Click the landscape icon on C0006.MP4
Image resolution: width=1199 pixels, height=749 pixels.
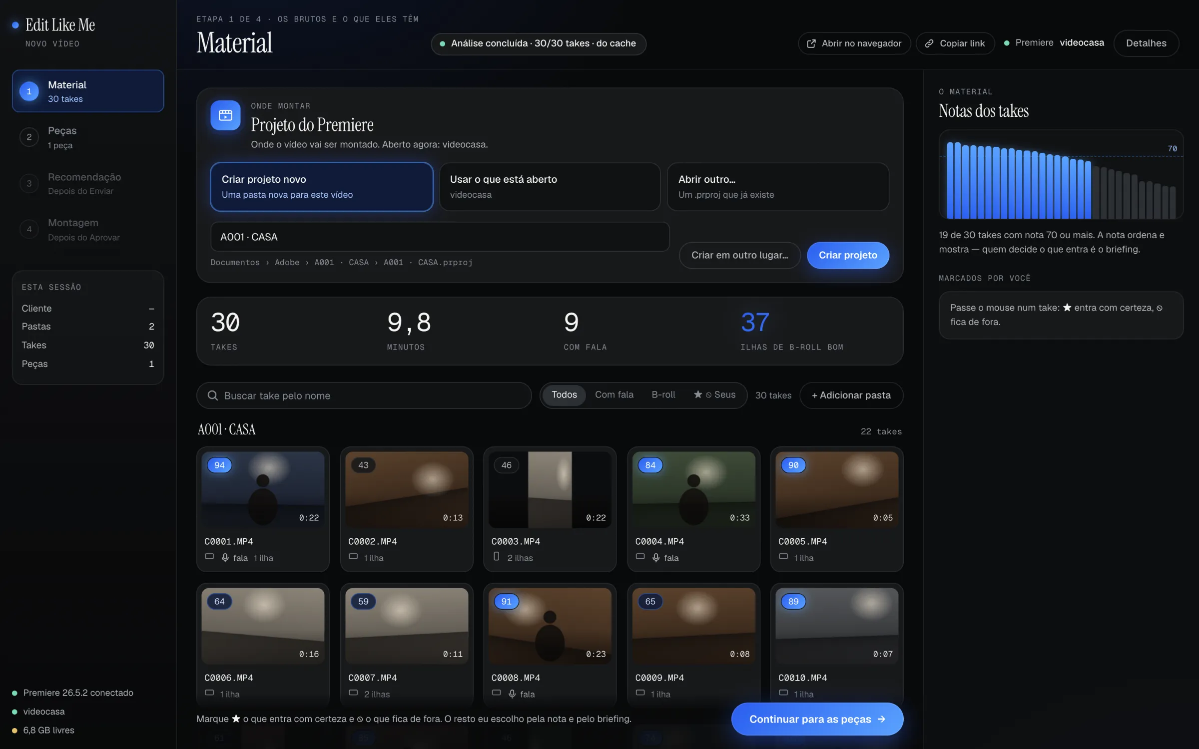pos(209,693)
